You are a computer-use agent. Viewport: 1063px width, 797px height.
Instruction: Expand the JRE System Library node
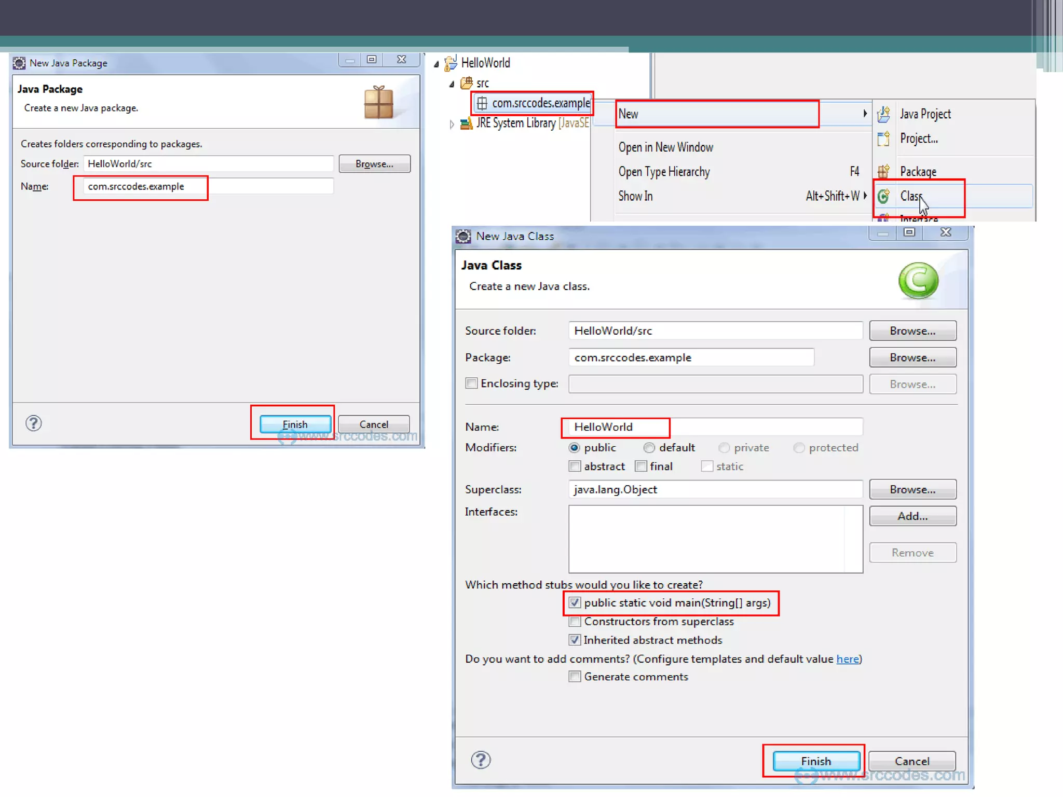pos(452,124)
